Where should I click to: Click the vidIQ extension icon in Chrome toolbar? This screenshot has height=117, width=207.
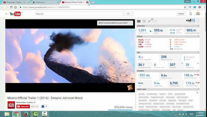click(190, 7)
